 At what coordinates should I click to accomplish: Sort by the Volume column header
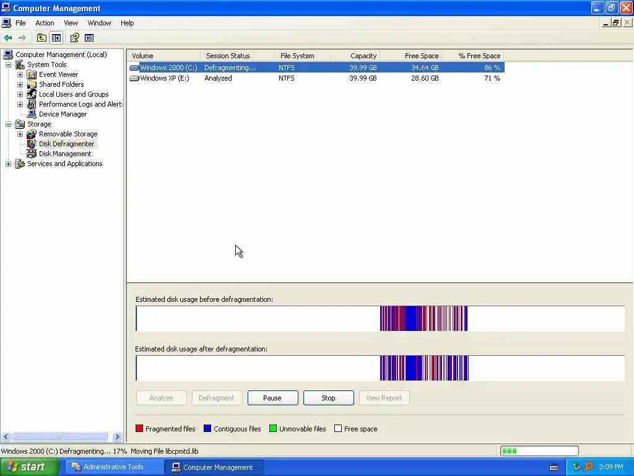tap(163, 56)
